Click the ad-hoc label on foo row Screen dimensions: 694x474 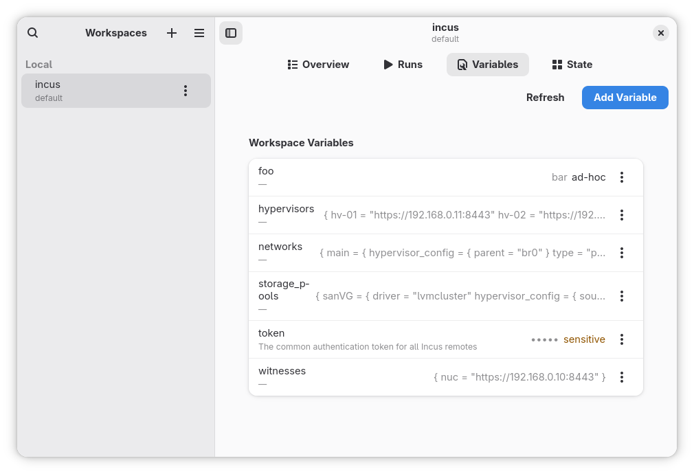pos(589,177)
